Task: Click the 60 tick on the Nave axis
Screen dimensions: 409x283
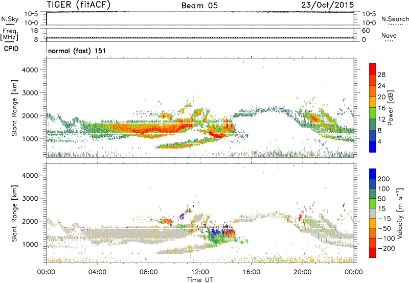Action: [366, 31]
